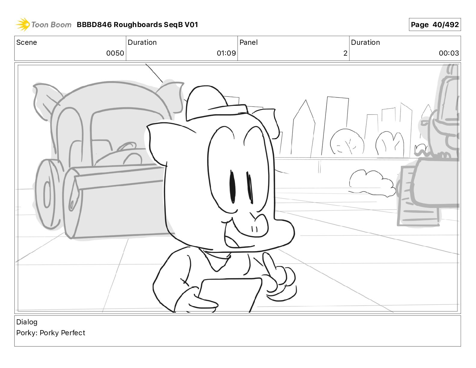Click the 'Page 40/492' box

(435, 25)
